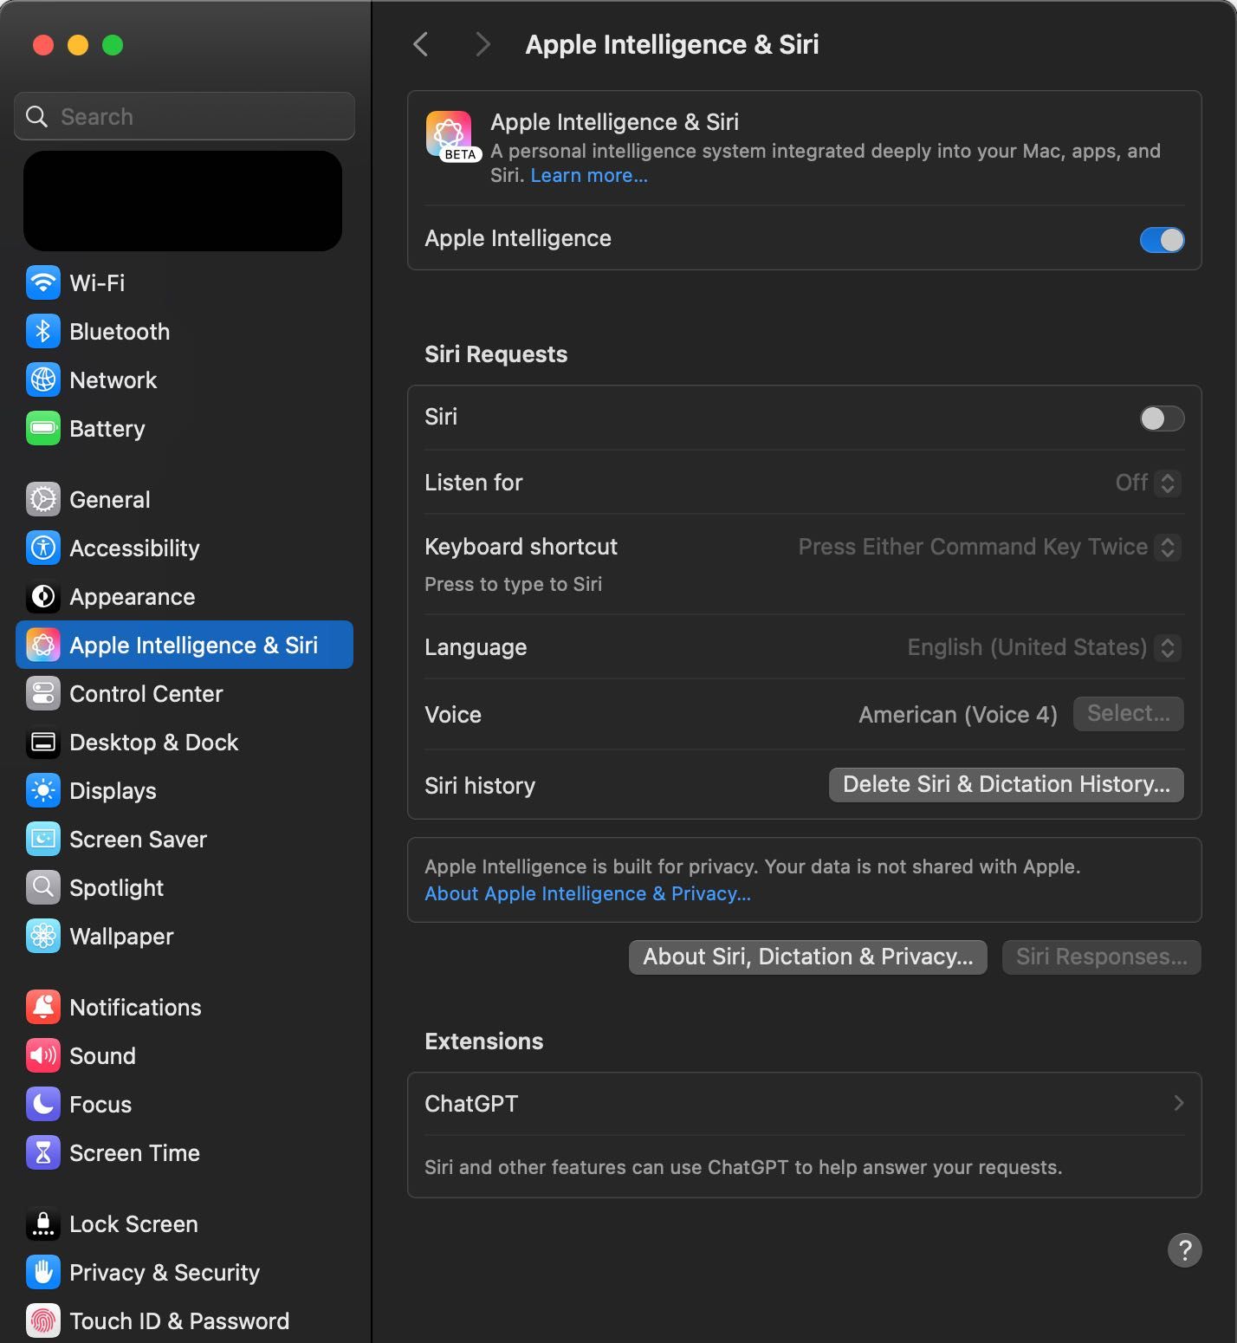Click the Appearance sidebar icon
This screenshot has height=1343, width=1237.
tap(43, 596)
